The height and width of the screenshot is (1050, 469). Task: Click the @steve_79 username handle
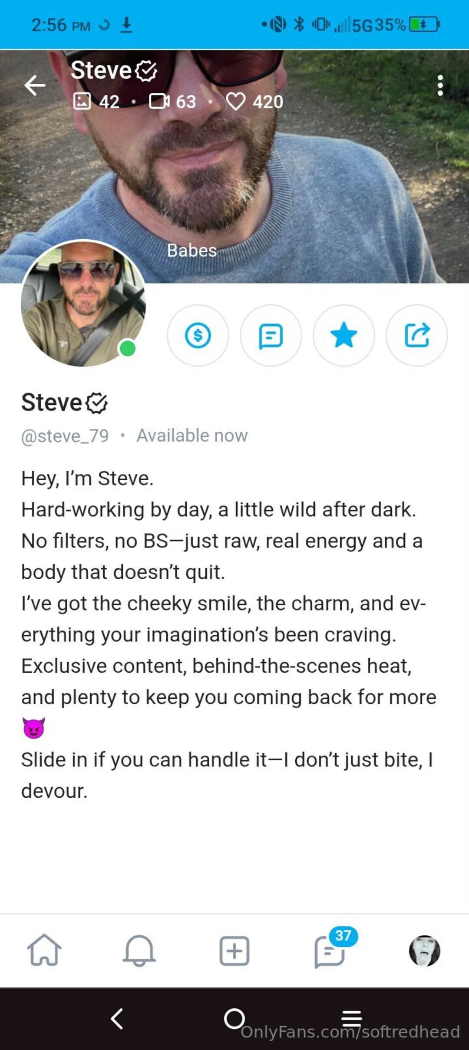pos(65,436)
